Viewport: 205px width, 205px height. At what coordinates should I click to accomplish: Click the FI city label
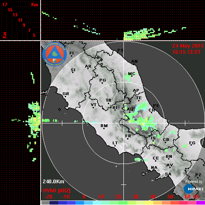72,53
